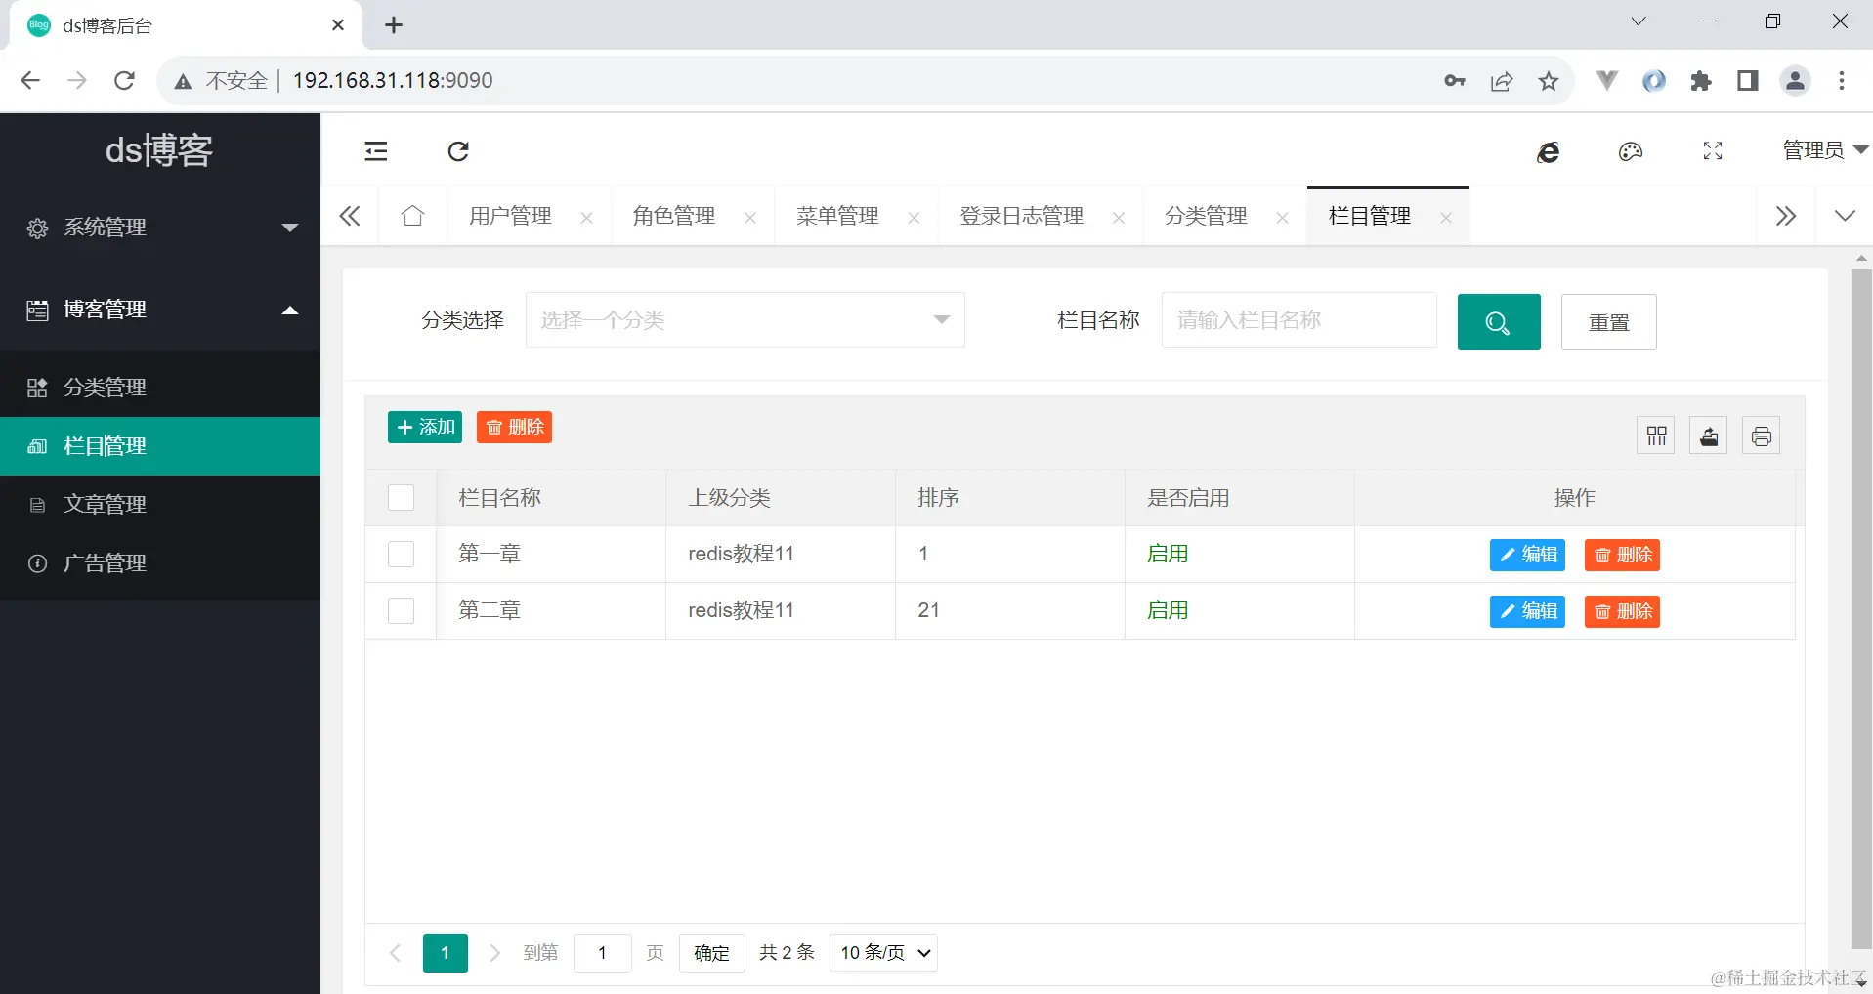
Task: Click page 1 in pagination
Action: tap(445, 953)
